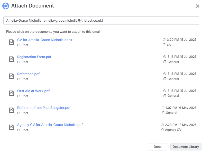
Task: Click the 2:23 PM 12 May 2025 timestamp
Action: [x=181, y=125]
